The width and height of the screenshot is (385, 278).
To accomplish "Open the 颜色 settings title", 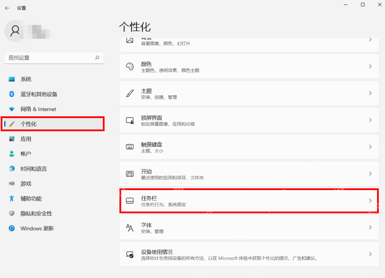I will [x=146, y=64].
